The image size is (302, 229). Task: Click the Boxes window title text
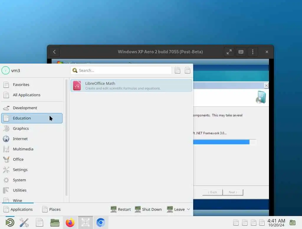coord(160,52)
